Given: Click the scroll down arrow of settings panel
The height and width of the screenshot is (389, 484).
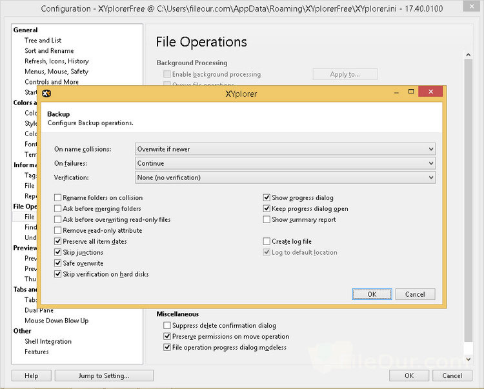Looking at the screenshot, I should (x=469, y=359).
